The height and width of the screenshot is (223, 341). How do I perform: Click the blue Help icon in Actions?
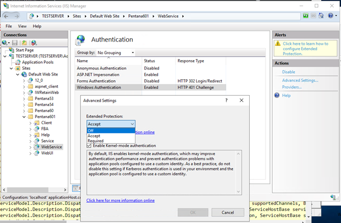pyautogui.click(x=277, y=95)
